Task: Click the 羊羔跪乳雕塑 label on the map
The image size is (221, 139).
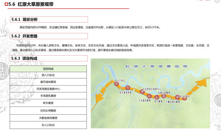Action: [x=145, y=100]
